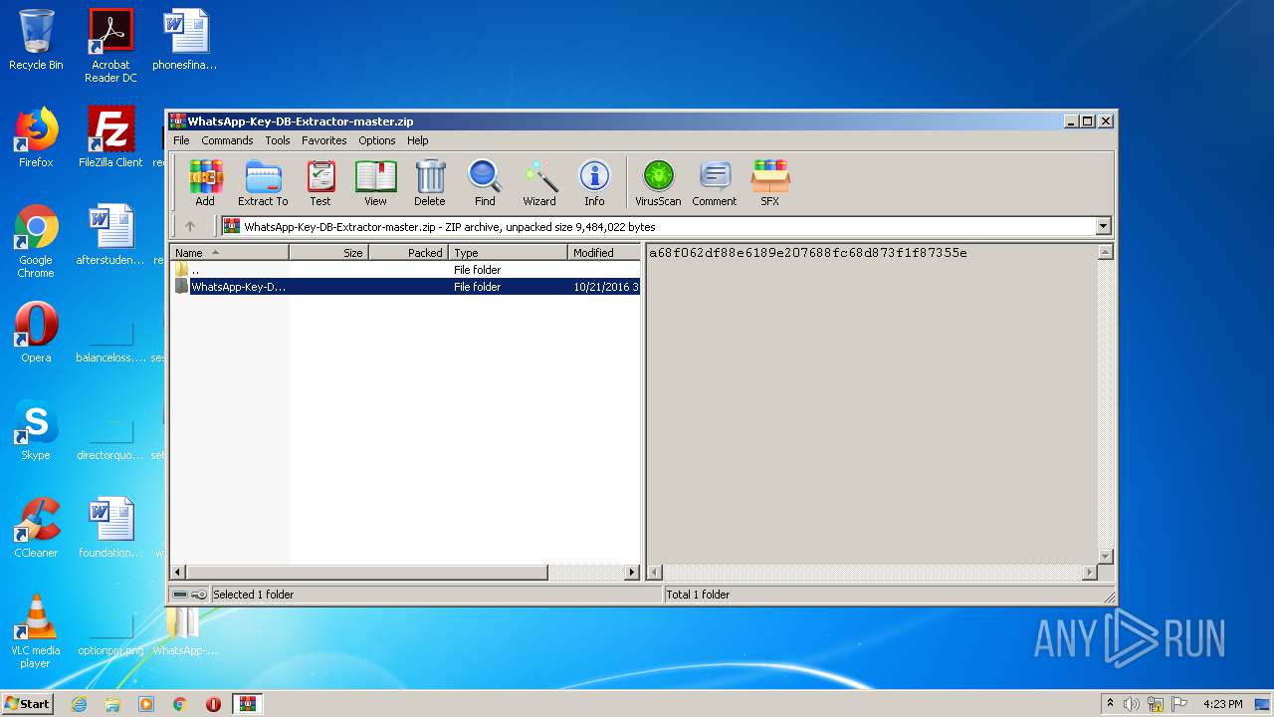Click the Add toolbar icon in WinRAR

coord(205,183)
